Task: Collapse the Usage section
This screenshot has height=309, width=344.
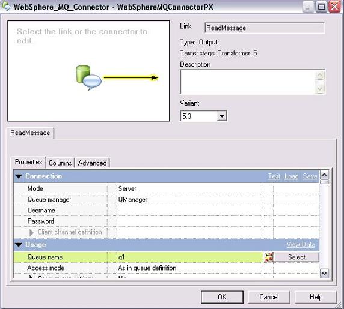Action: [x=19, y=245]
